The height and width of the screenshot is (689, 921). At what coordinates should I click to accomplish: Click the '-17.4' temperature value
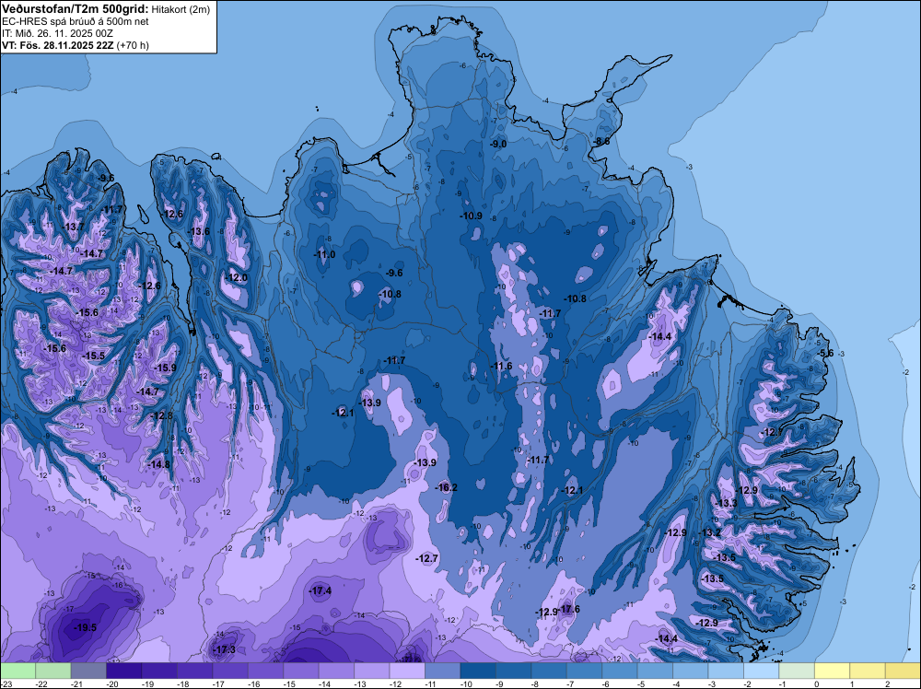[321, 591]
